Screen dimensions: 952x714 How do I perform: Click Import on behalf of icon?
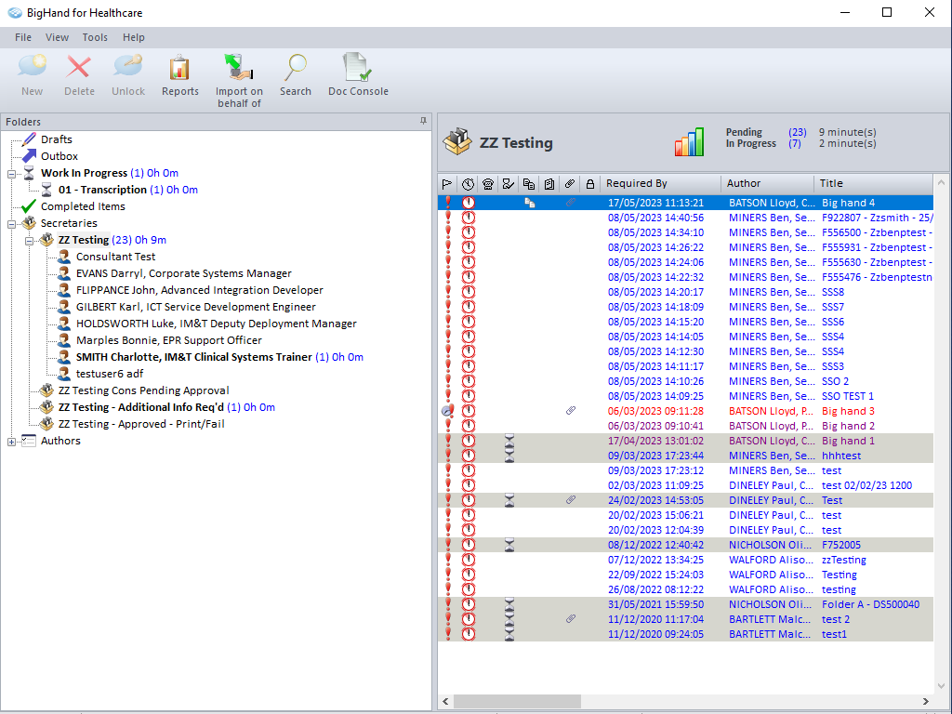tap(239, 67)
